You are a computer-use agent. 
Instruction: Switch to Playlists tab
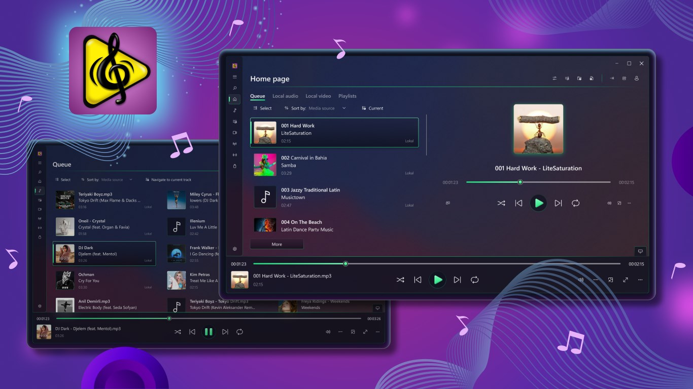[x=348, y=96]
